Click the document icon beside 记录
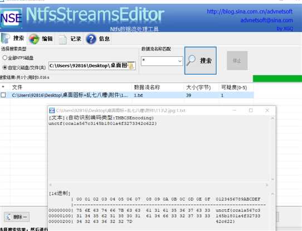This screenshot has width=302, height=231. tap(62, 39)
